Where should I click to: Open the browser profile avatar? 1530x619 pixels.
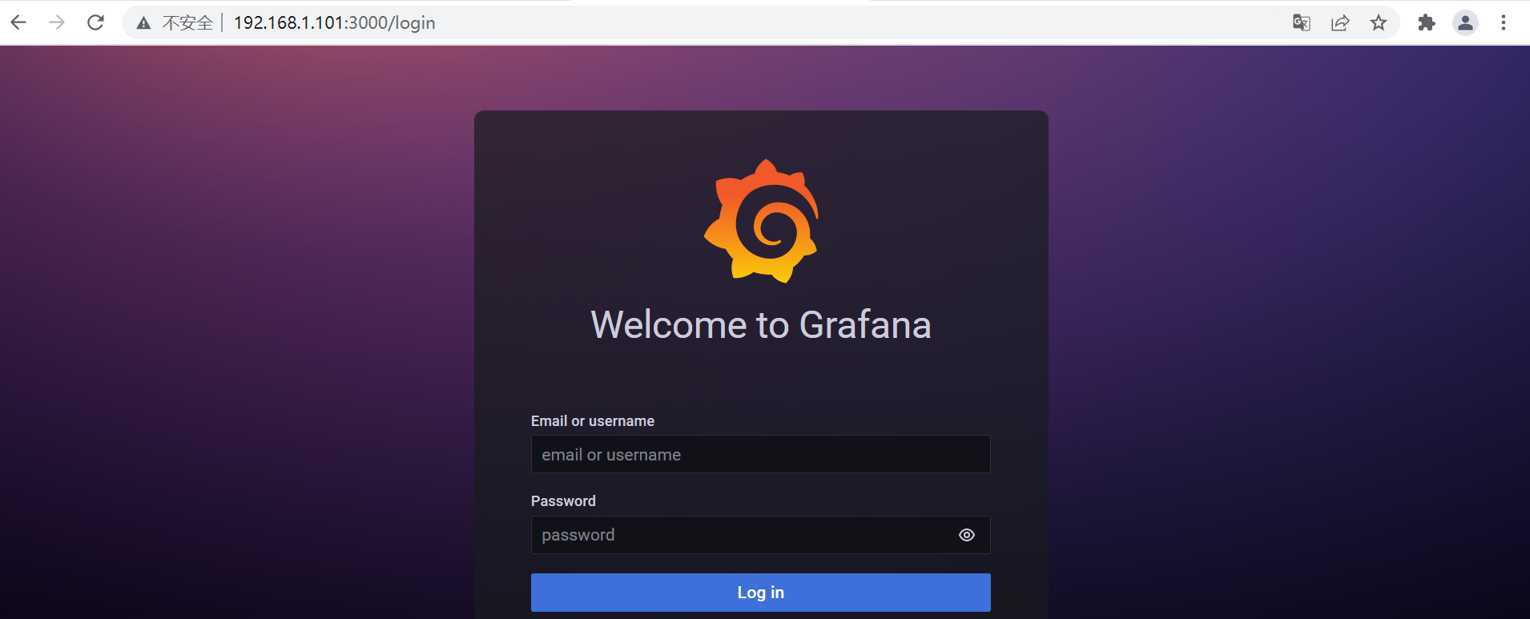point(1465,22)
